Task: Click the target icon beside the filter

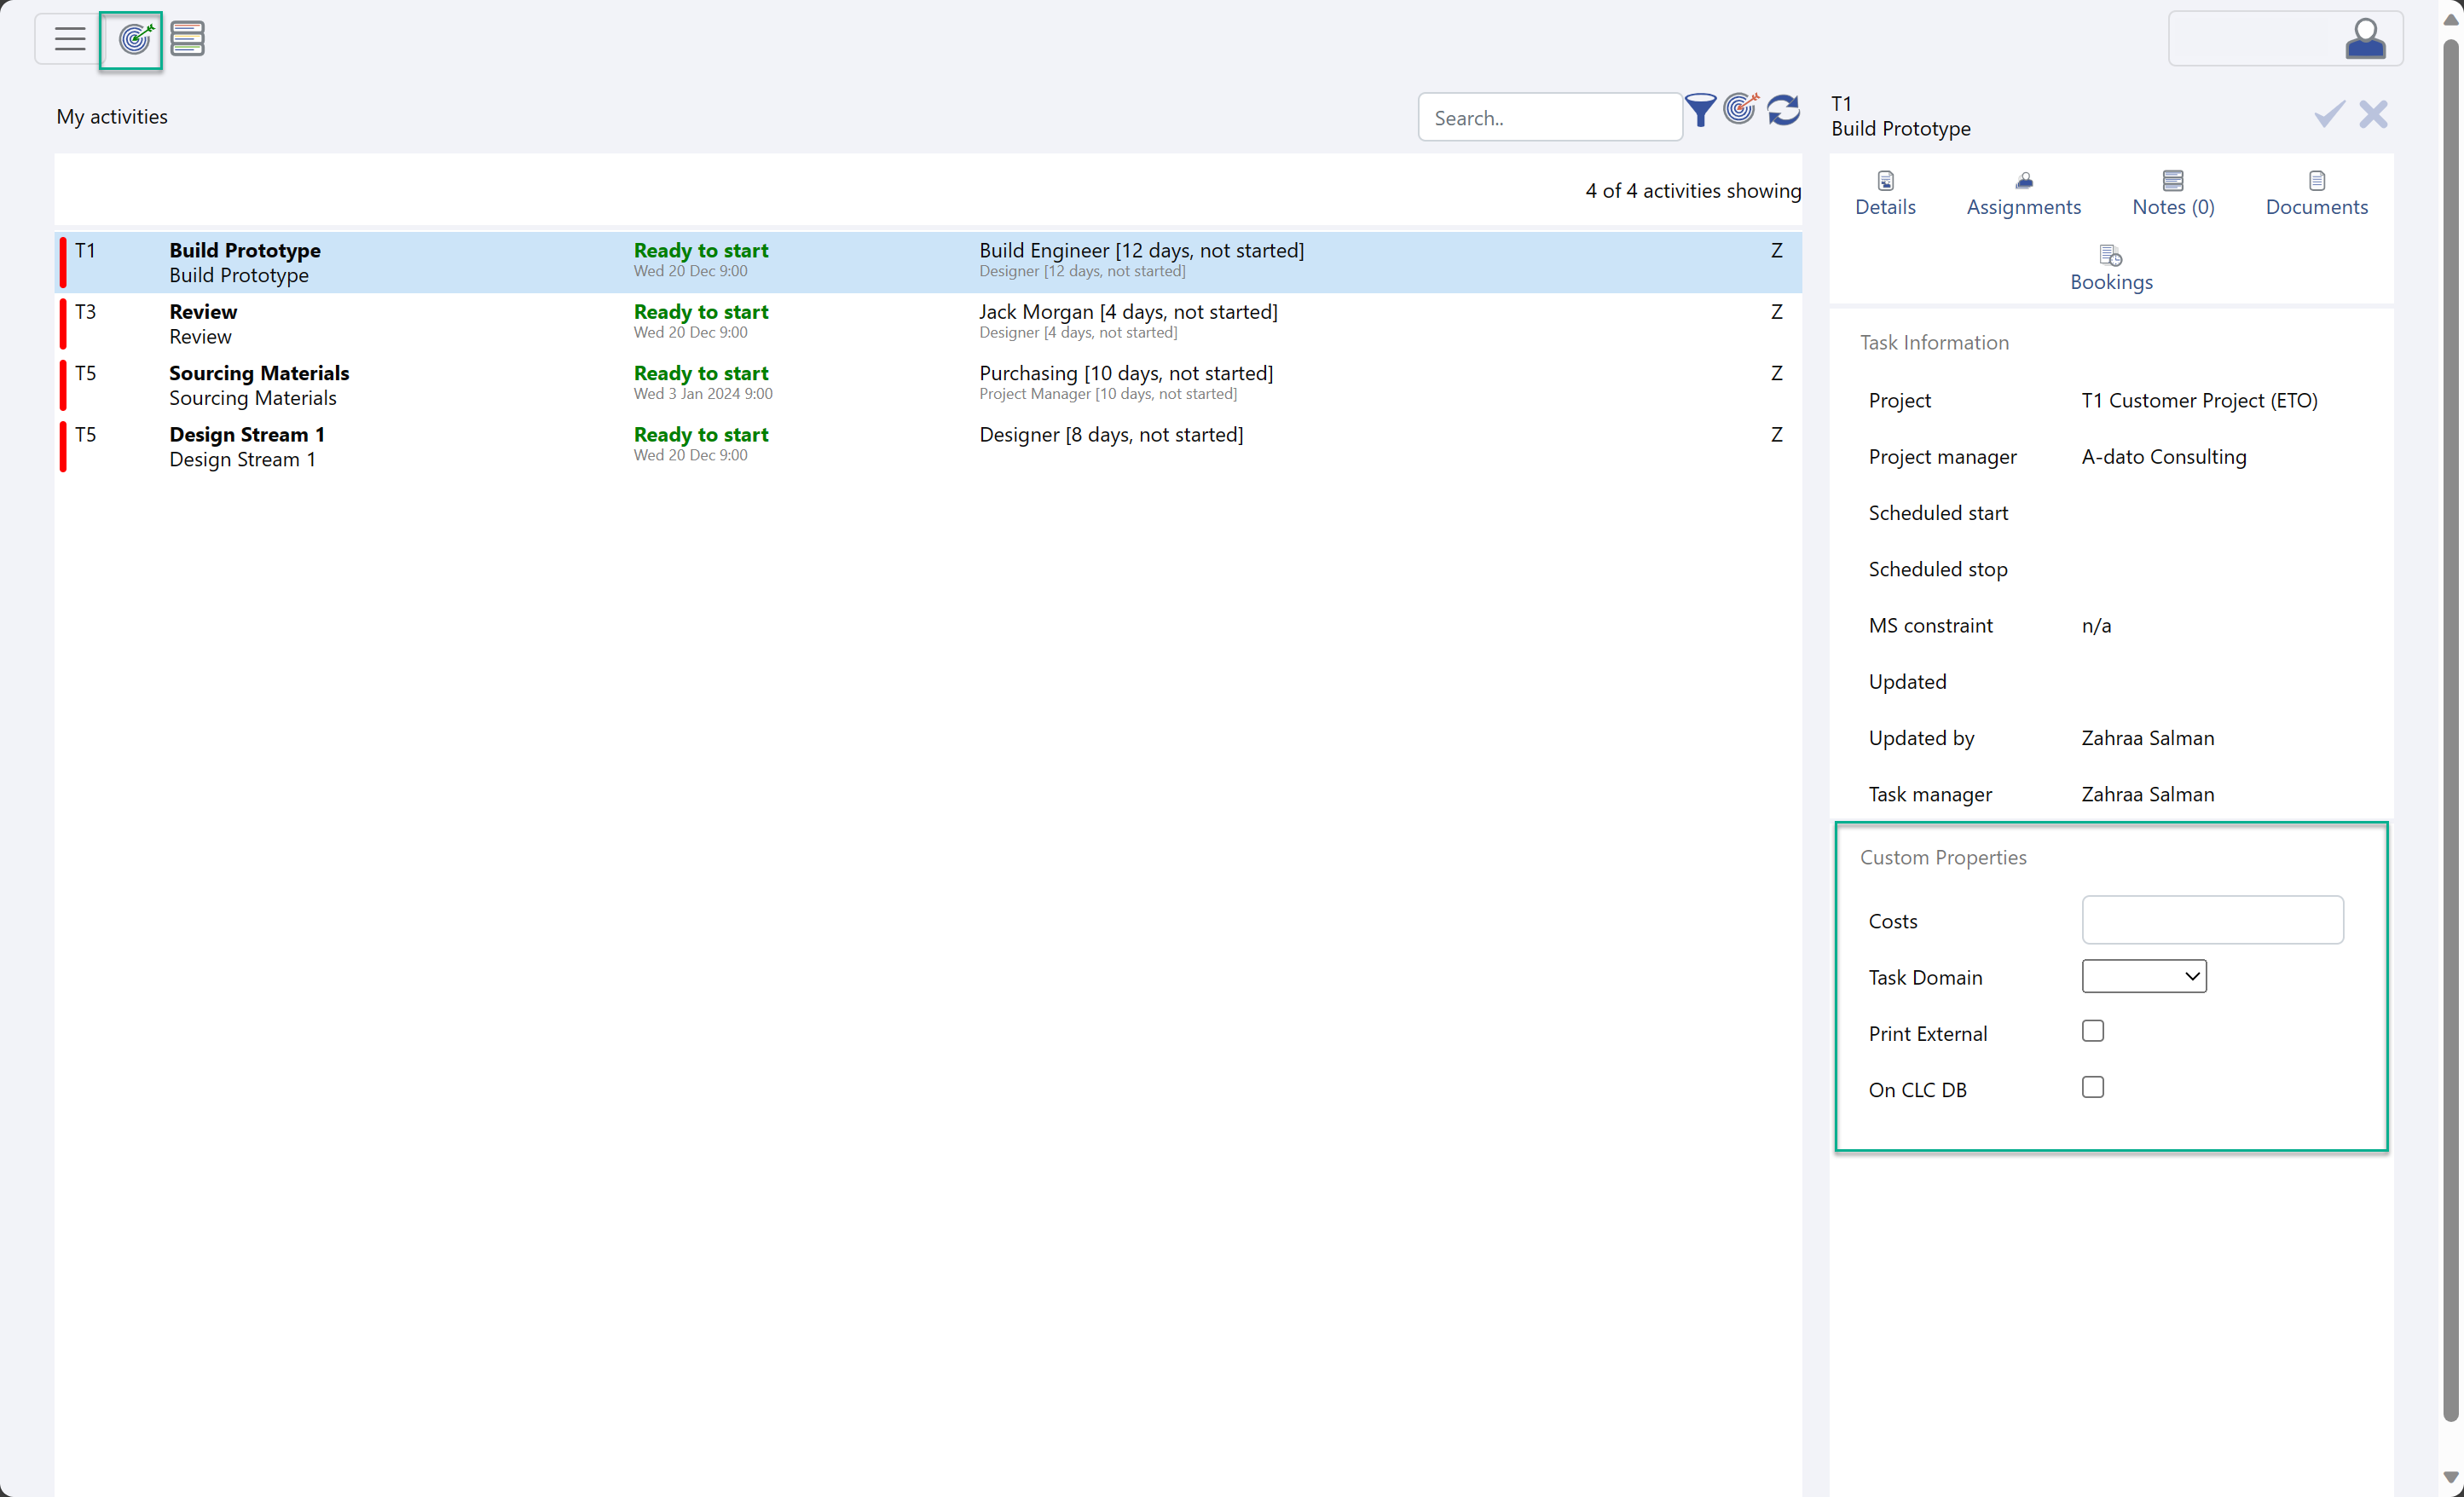Action: pyautogui.click(x=1741, y=108)
